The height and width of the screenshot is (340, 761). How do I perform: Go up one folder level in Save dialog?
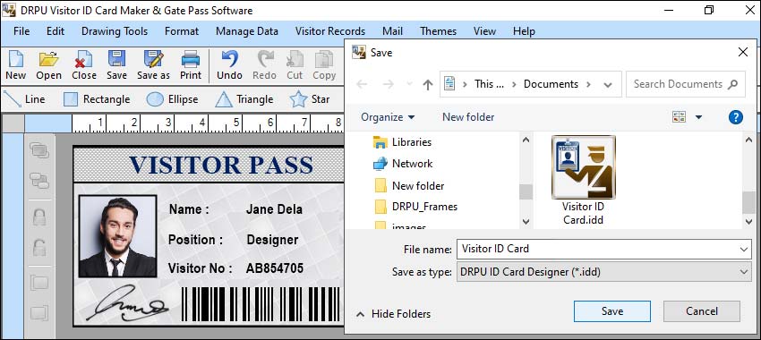pos(428,84)
